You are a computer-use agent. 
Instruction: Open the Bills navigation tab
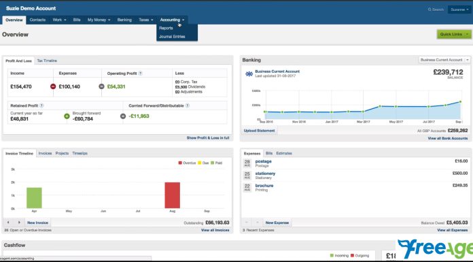tap(77, 20)
